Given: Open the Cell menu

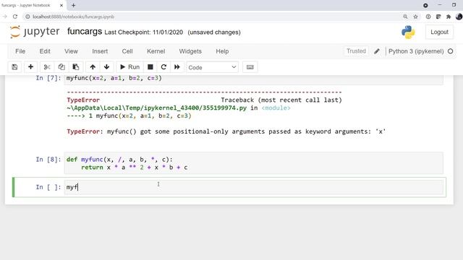Looking at the screenshot, I should tap(127, 51).
